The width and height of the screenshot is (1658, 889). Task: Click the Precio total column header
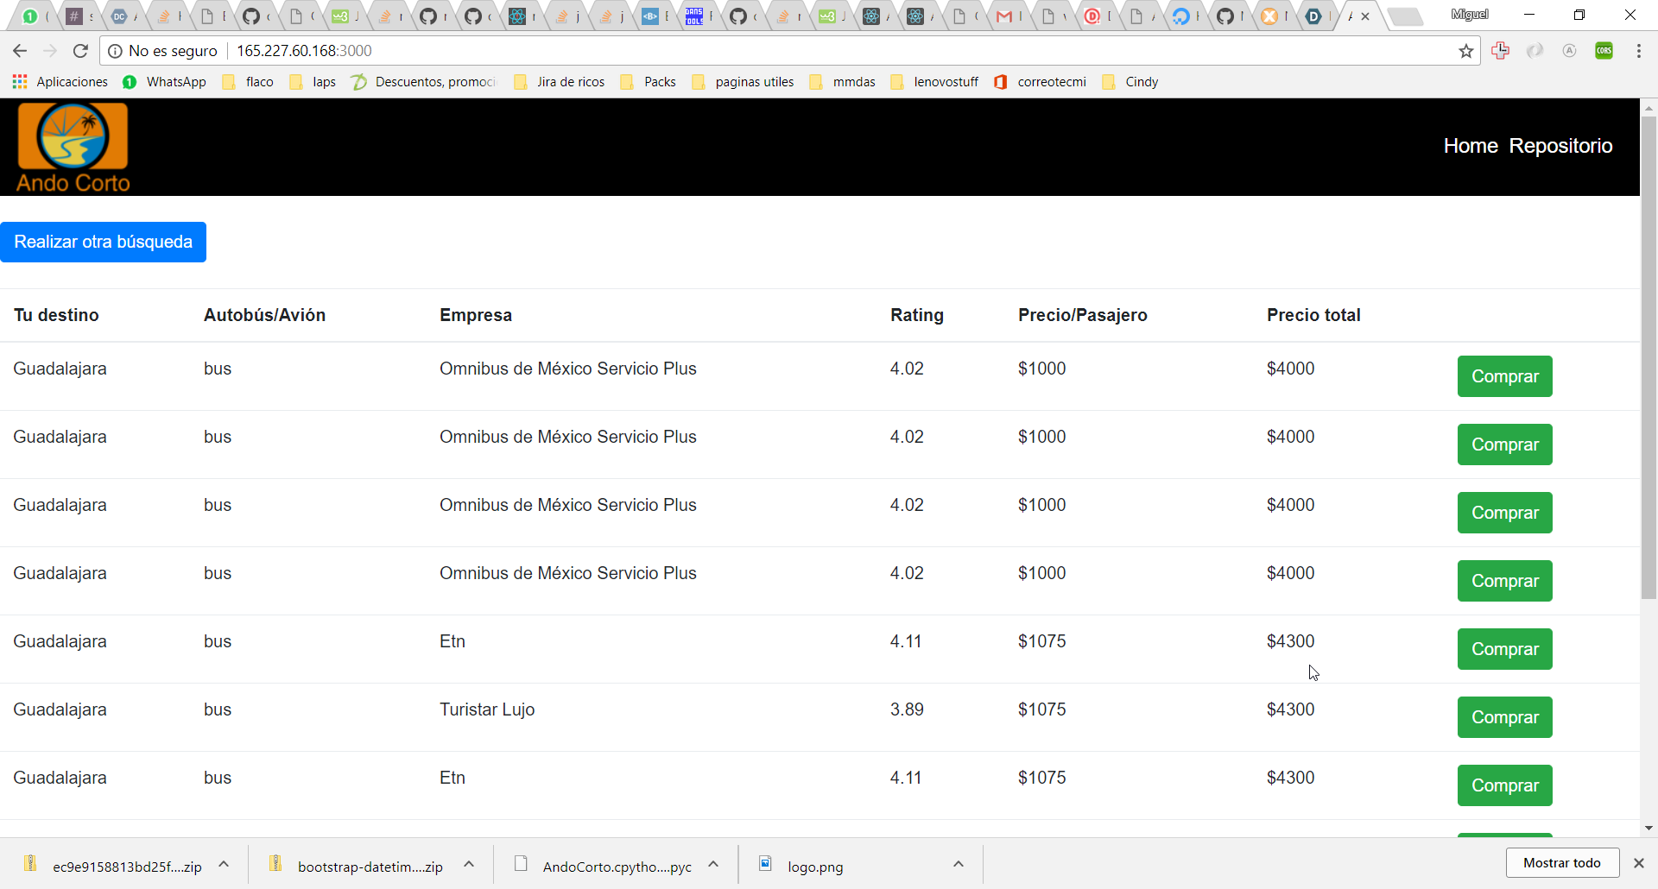1313,315
